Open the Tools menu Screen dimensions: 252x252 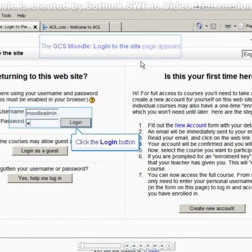click(x=6, y=16)
